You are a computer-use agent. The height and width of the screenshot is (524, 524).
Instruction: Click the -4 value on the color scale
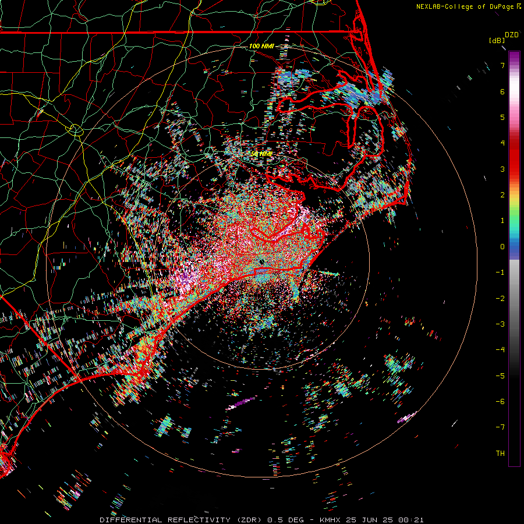pos(500,350)
